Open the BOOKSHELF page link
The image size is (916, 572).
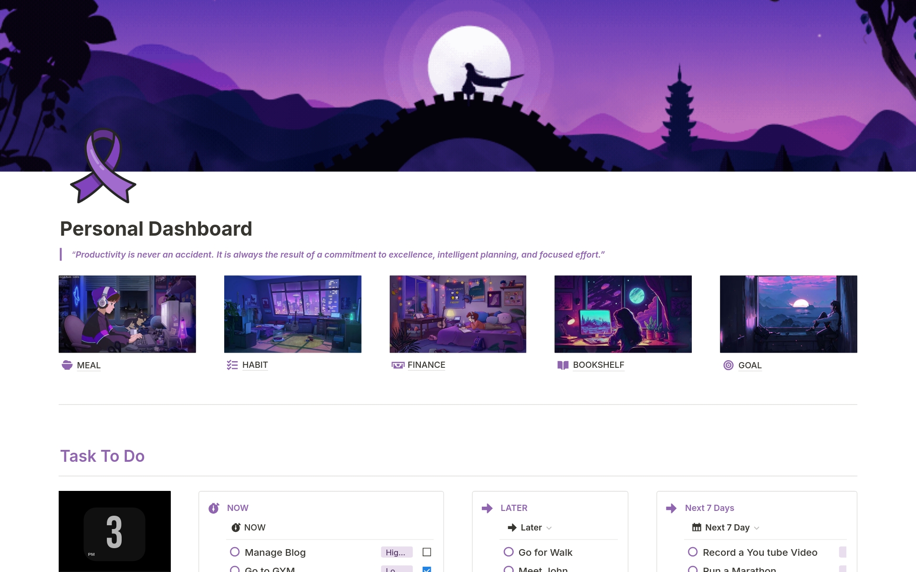(x=598, y=365)
